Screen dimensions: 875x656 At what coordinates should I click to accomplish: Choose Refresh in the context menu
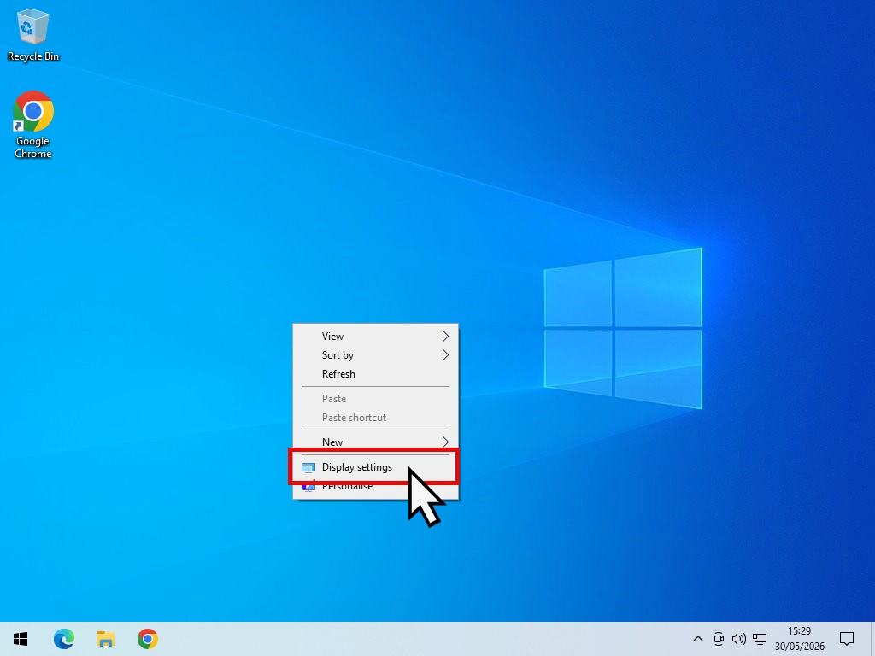(x=376, y=374)
